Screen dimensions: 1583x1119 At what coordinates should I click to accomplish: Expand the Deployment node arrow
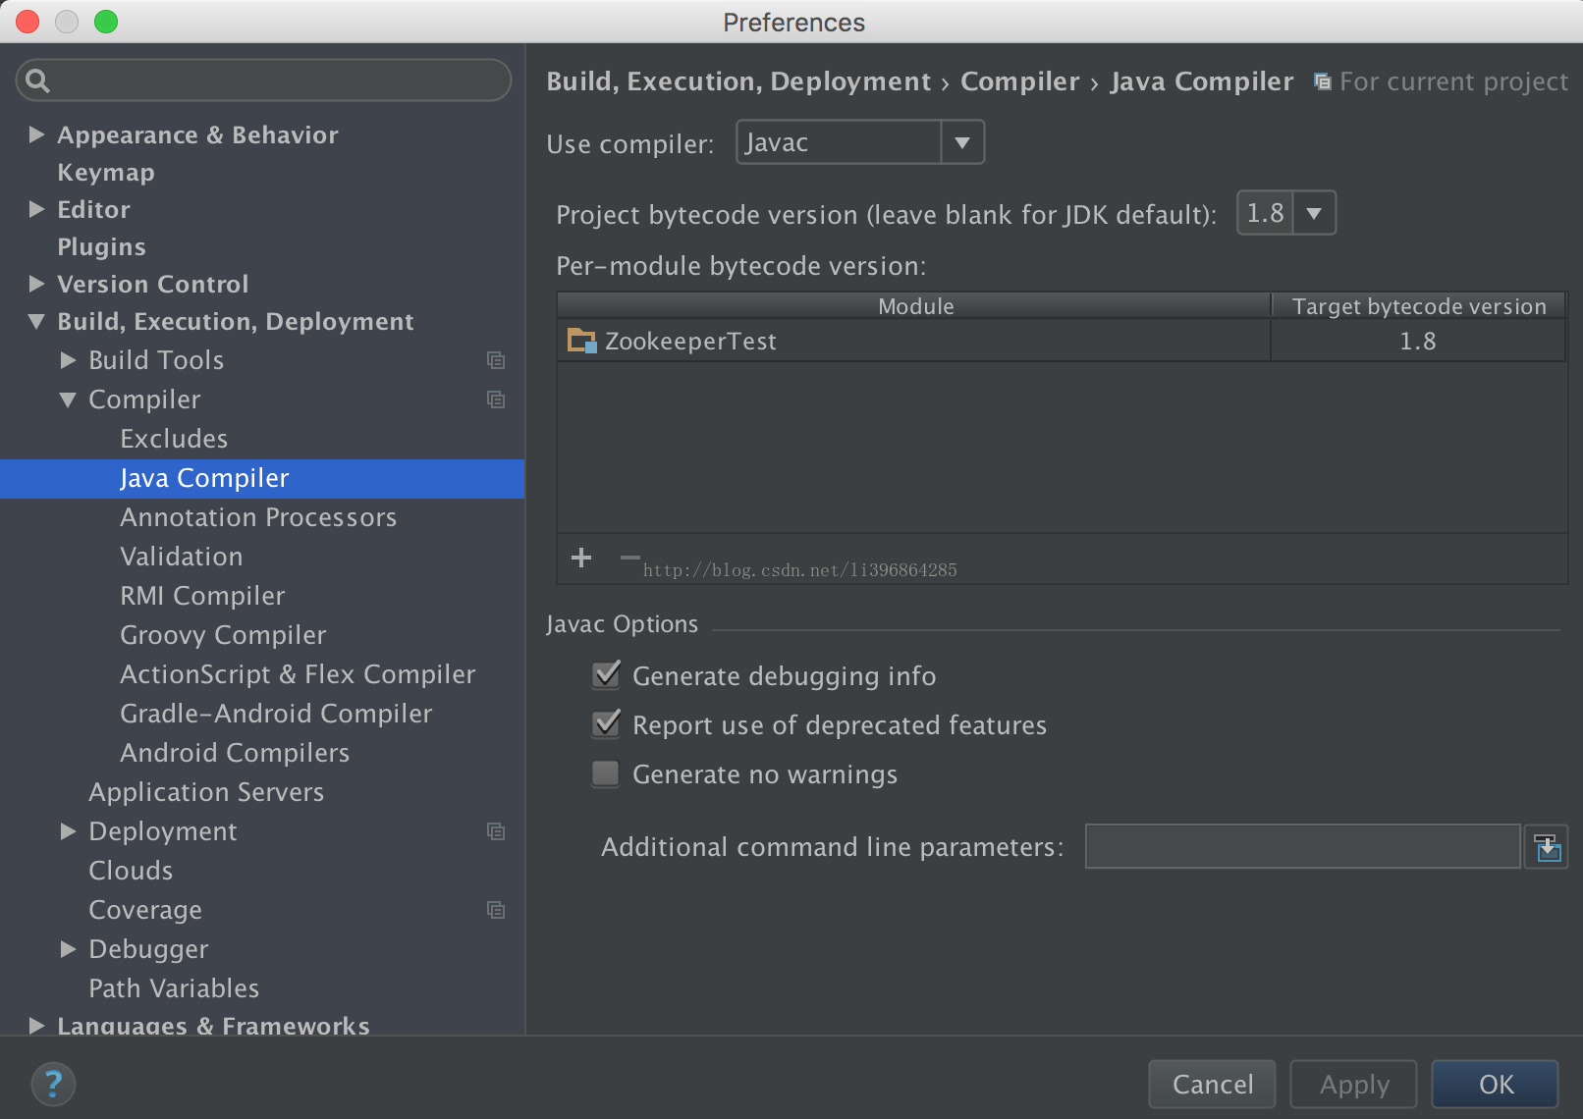click(x=68, y=831)
